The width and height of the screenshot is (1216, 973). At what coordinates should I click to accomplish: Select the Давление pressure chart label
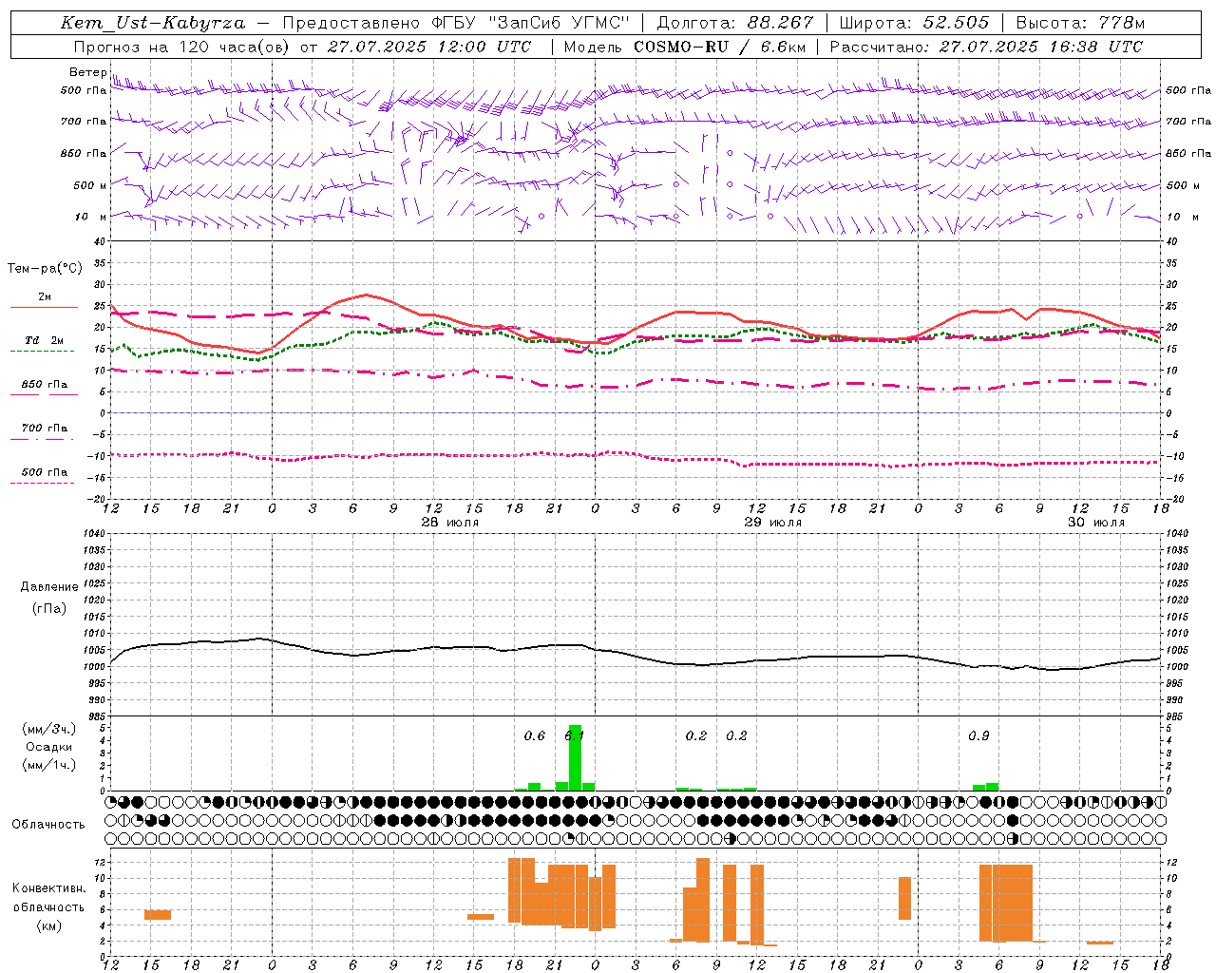pyautogui.click(x=49, y=587)
